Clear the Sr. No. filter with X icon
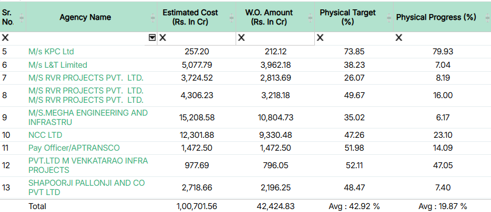Image resolution: width=491 pixels, height=212 pixels. tap(5, 38)
